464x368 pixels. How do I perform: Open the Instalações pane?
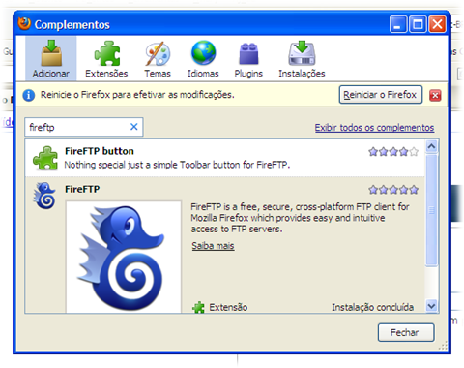click(x=302, y=58)
